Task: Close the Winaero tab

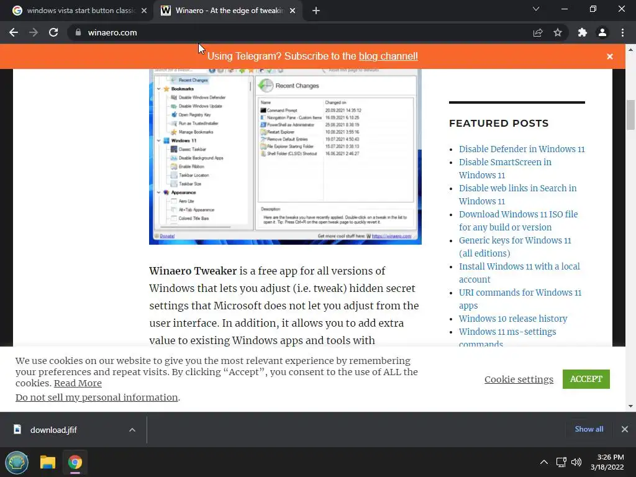Action: [x=293, y=11]
